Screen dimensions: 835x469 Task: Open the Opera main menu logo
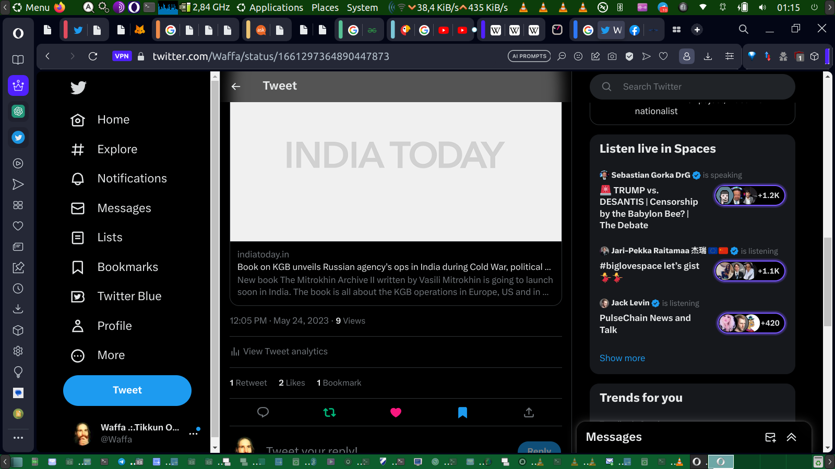click(x=18, y=33)
